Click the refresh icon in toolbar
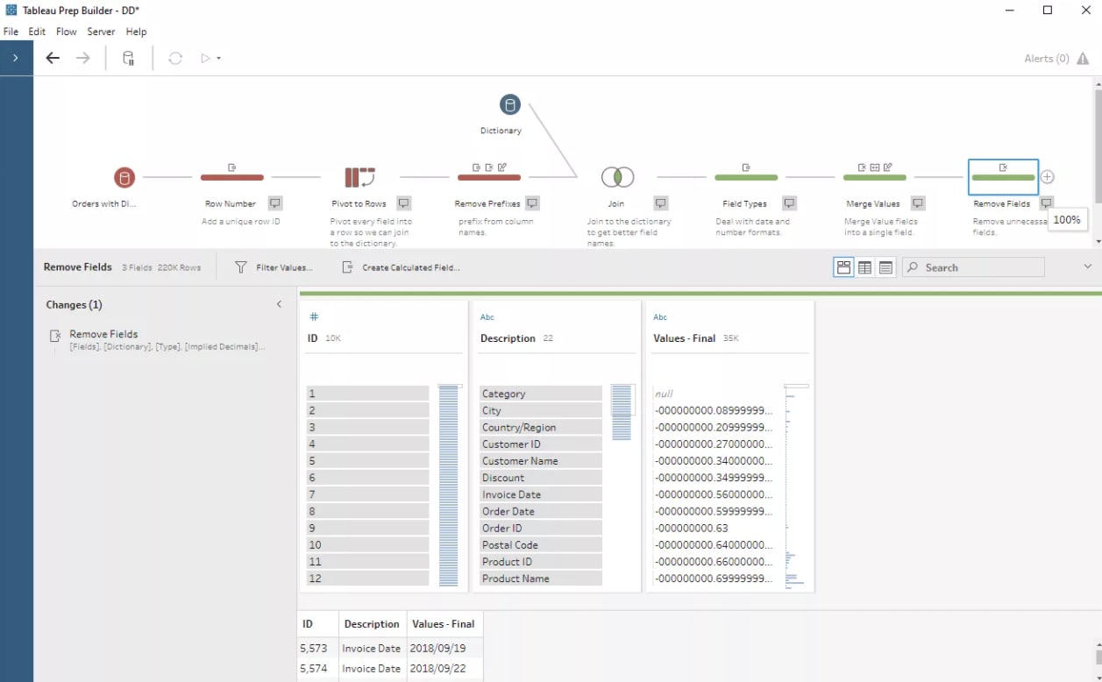 click(175, 59)
